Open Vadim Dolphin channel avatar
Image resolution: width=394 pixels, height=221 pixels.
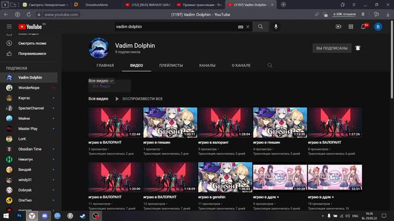point(98,48)
